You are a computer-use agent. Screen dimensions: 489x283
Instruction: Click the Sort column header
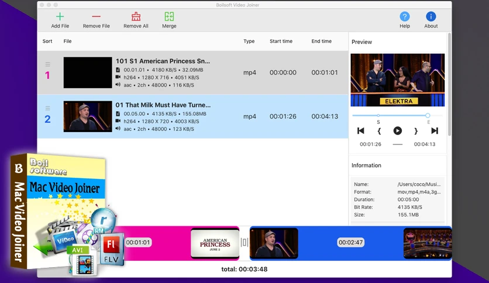click(47, 41)
